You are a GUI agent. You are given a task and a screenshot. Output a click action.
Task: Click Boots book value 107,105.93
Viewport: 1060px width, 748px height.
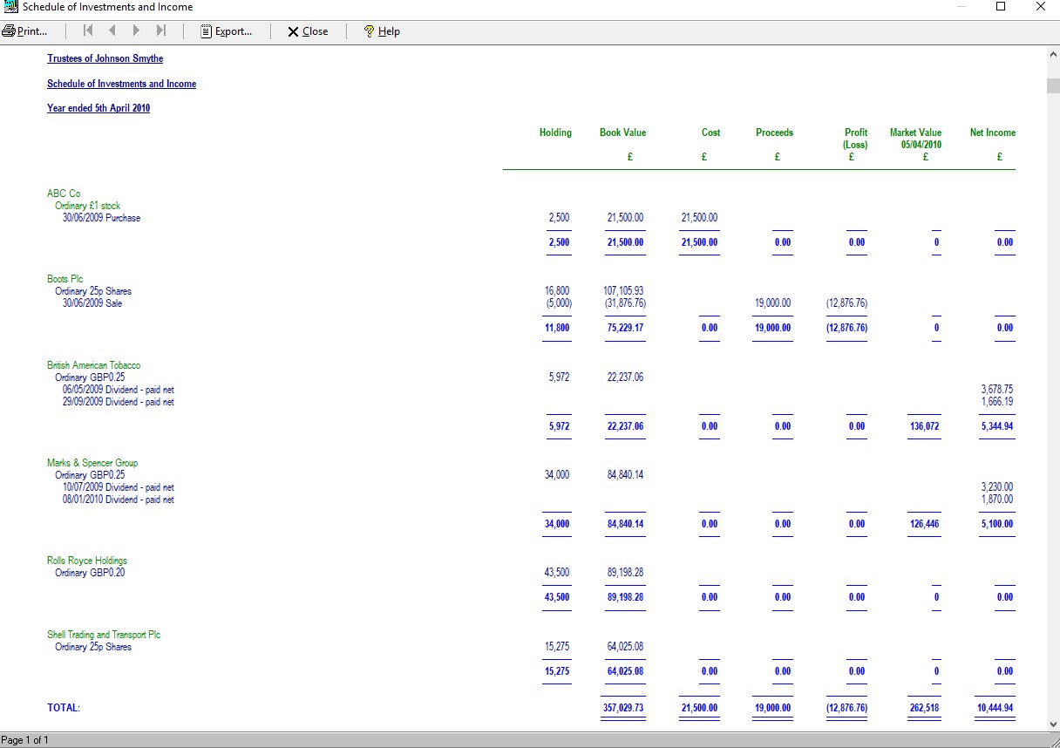pyautogui.click(x=623, y=291)
